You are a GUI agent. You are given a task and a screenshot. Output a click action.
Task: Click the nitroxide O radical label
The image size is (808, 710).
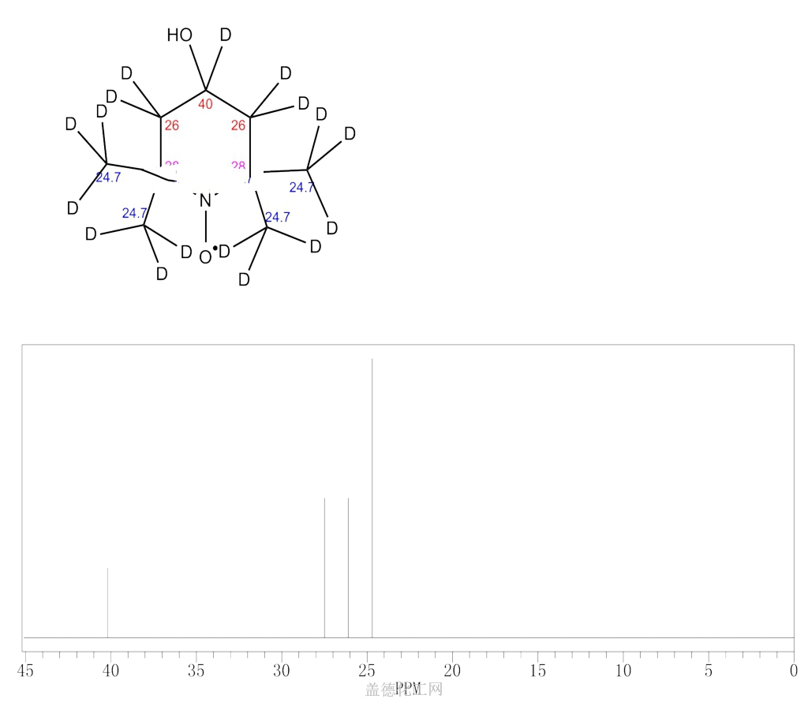coord(205,257)
